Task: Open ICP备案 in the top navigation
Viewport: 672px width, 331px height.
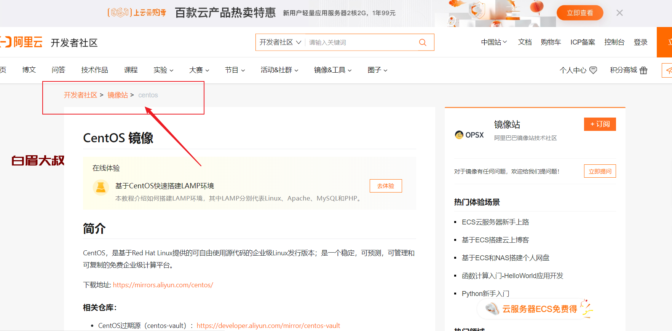Action: click(583, 42)
